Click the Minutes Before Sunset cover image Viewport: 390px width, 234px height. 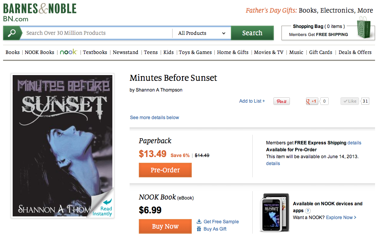(x=63, y=146)
